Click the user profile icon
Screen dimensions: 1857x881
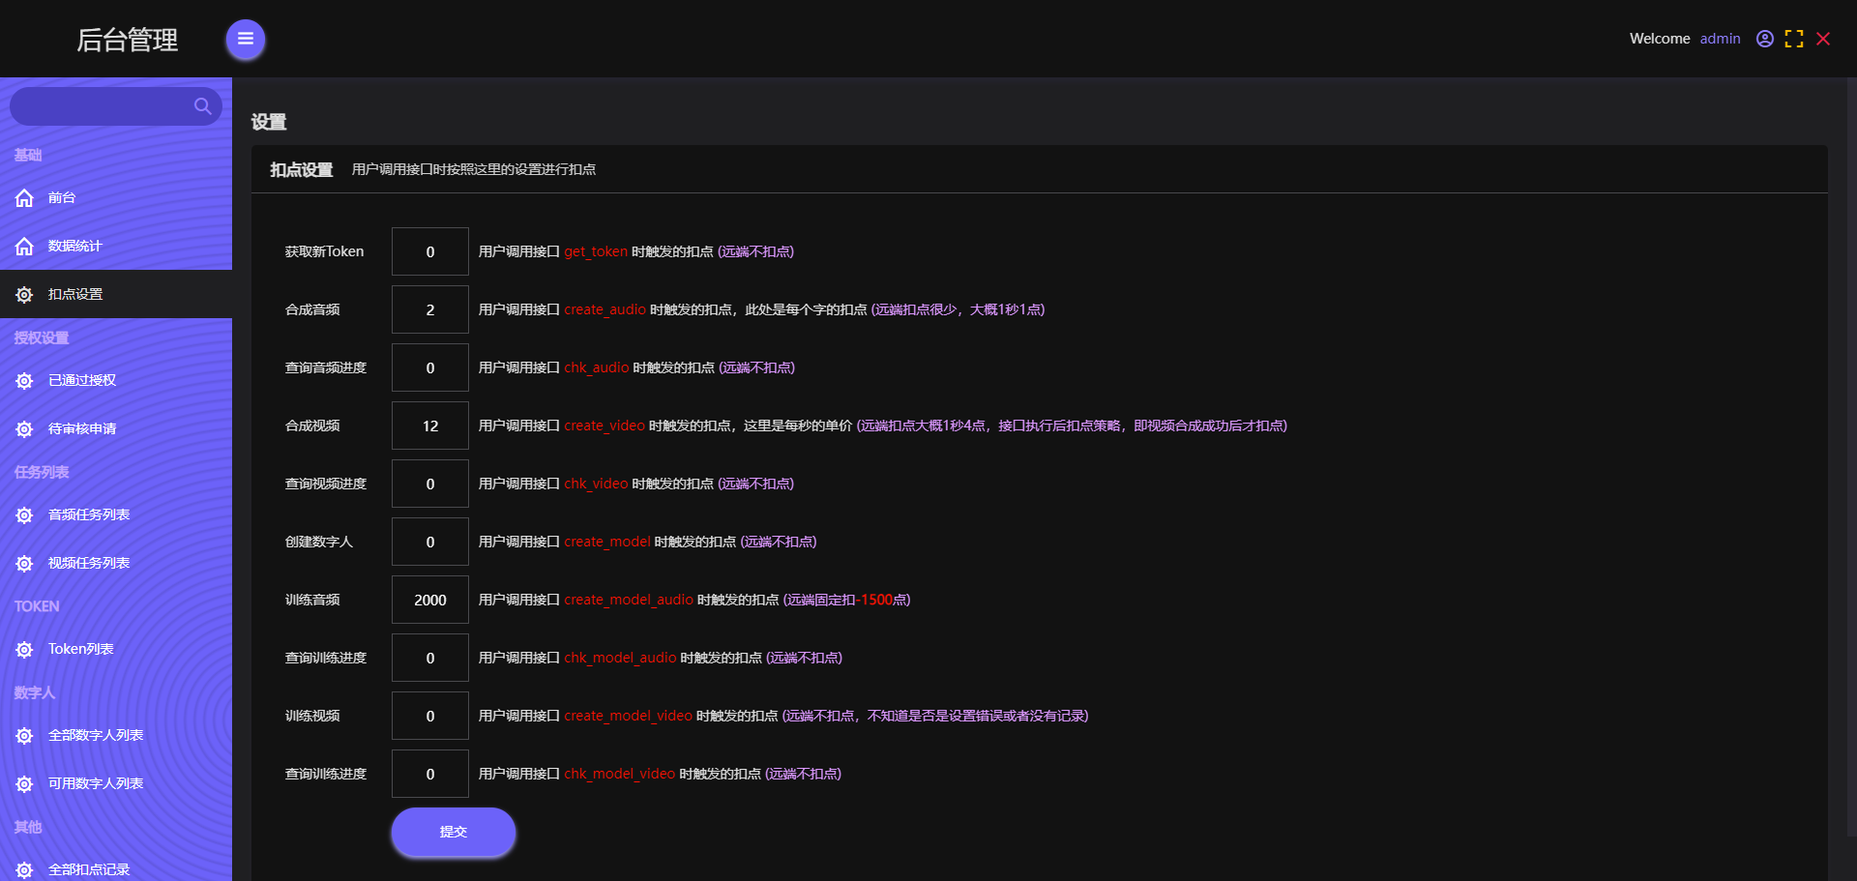(1765, 39)
